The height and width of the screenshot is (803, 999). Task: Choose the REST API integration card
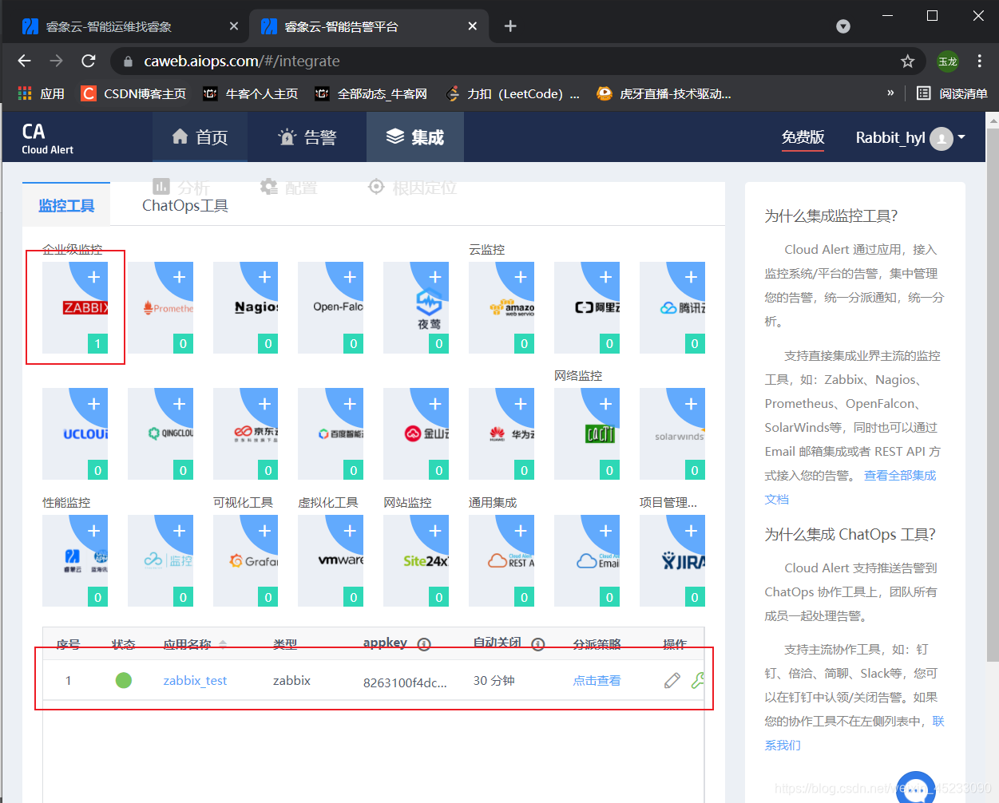click(501, 560)
